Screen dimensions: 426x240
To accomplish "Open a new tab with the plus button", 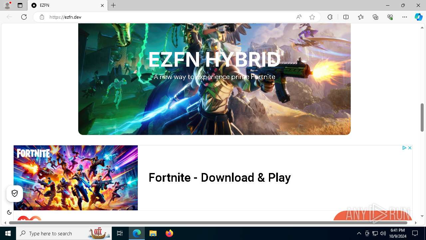I will pos(113,5).
